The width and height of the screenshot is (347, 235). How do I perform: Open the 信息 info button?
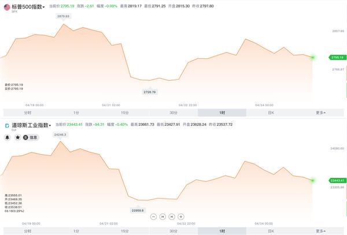tap(31, 137)
